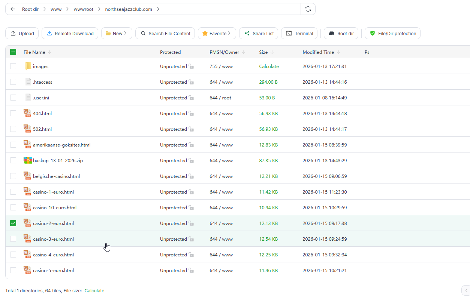
Task: Refresh the file list
Action: [x=308, y=9]
